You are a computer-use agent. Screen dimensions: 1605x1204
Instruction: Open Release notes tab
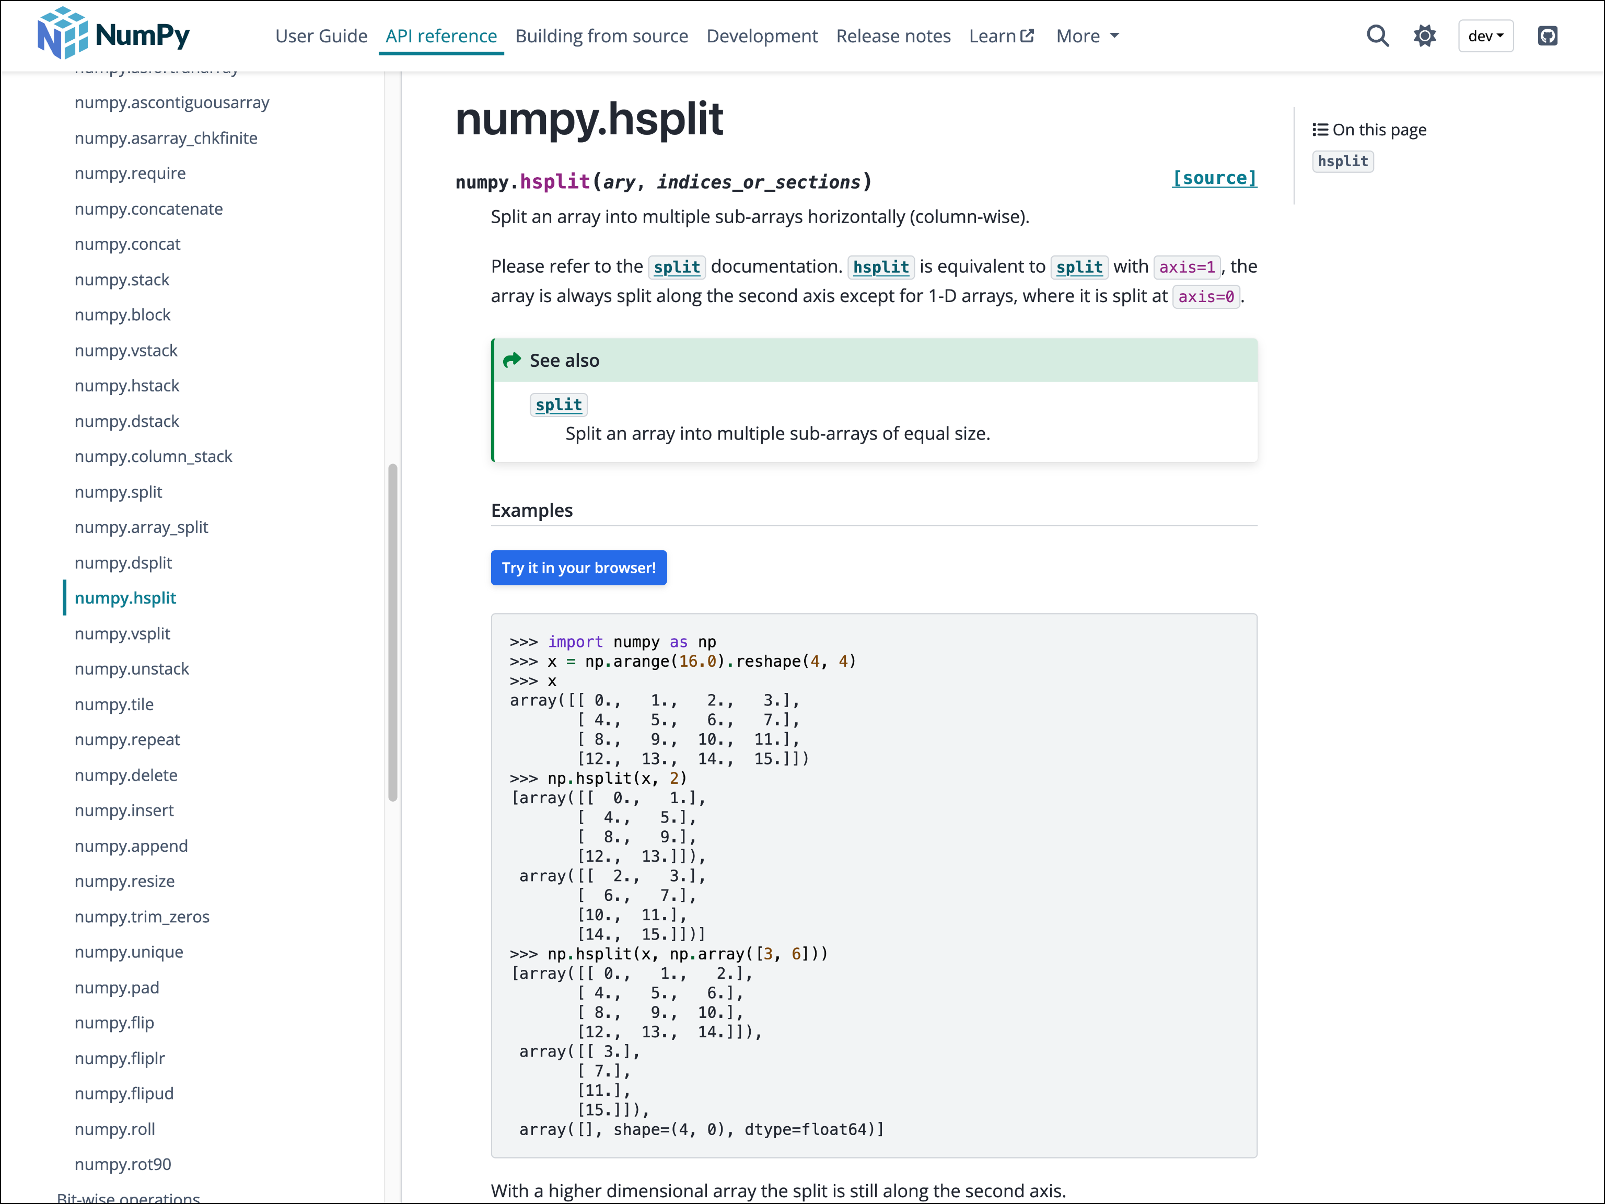click(893, 36)
